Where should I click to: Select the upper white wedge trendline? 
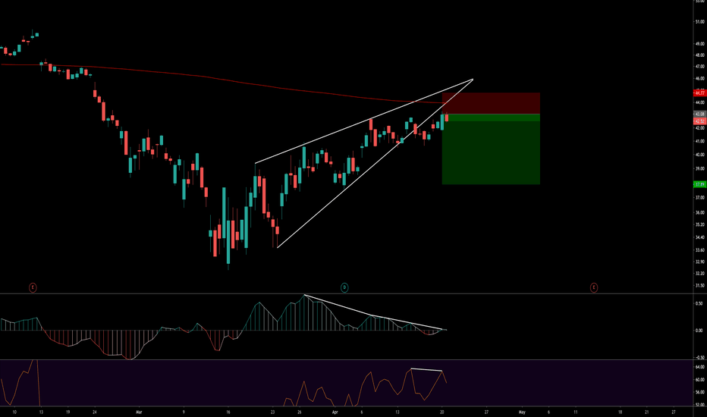(364, 121)
